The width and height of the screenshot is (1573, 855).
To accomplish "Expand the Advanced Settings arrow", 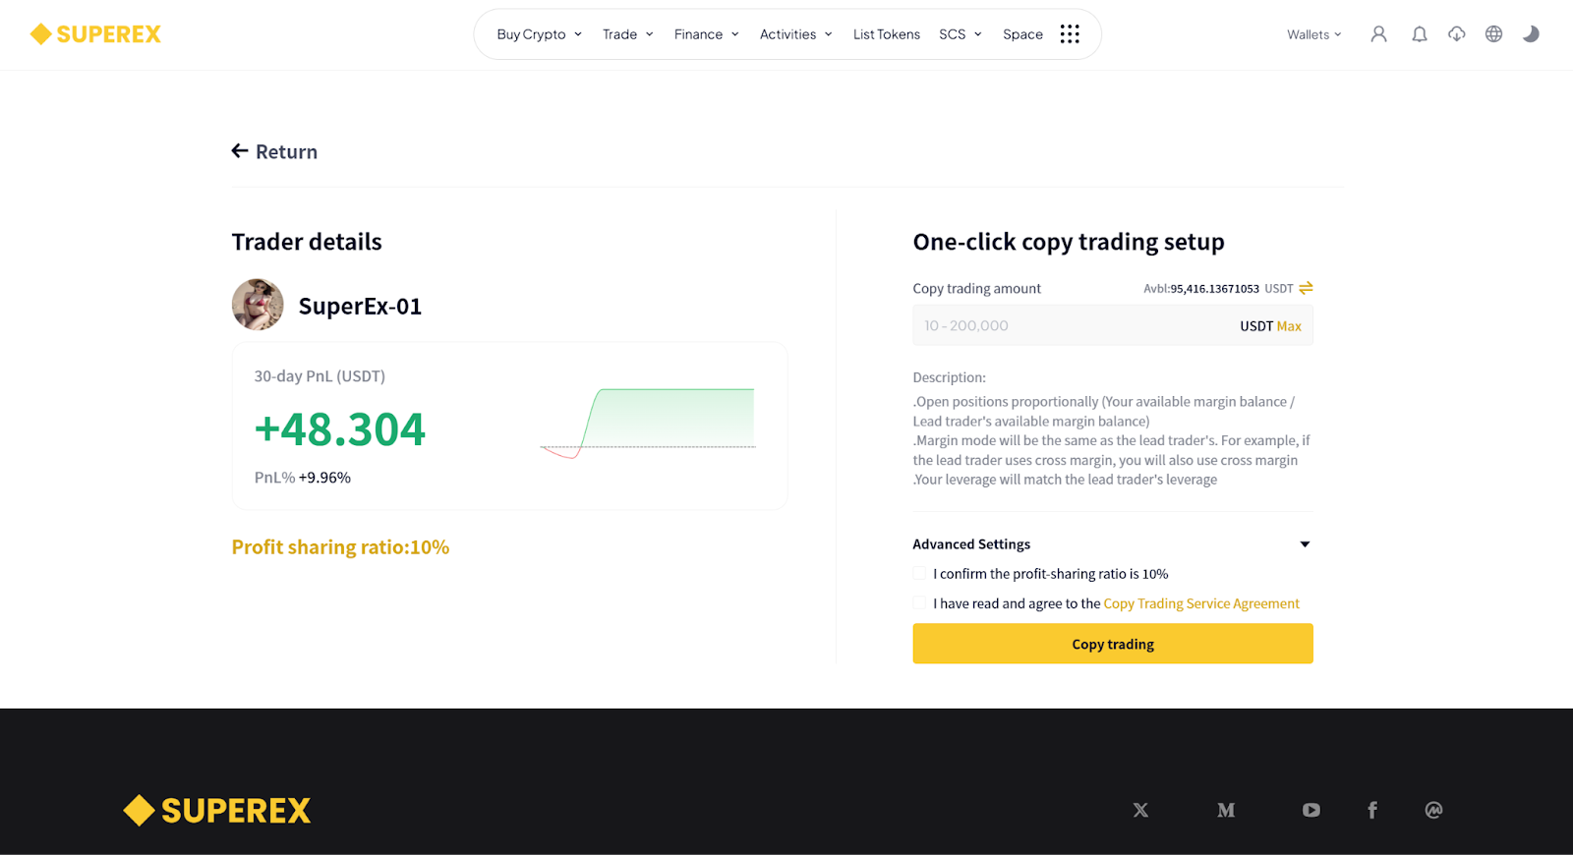I will (x=1305, y=544).
